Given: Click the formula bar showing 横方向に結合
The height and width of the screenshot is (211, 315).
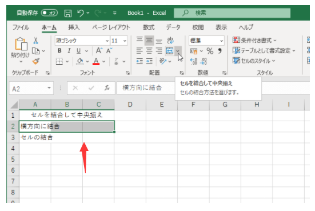Looking at the screenshot, I should (146, 88).
